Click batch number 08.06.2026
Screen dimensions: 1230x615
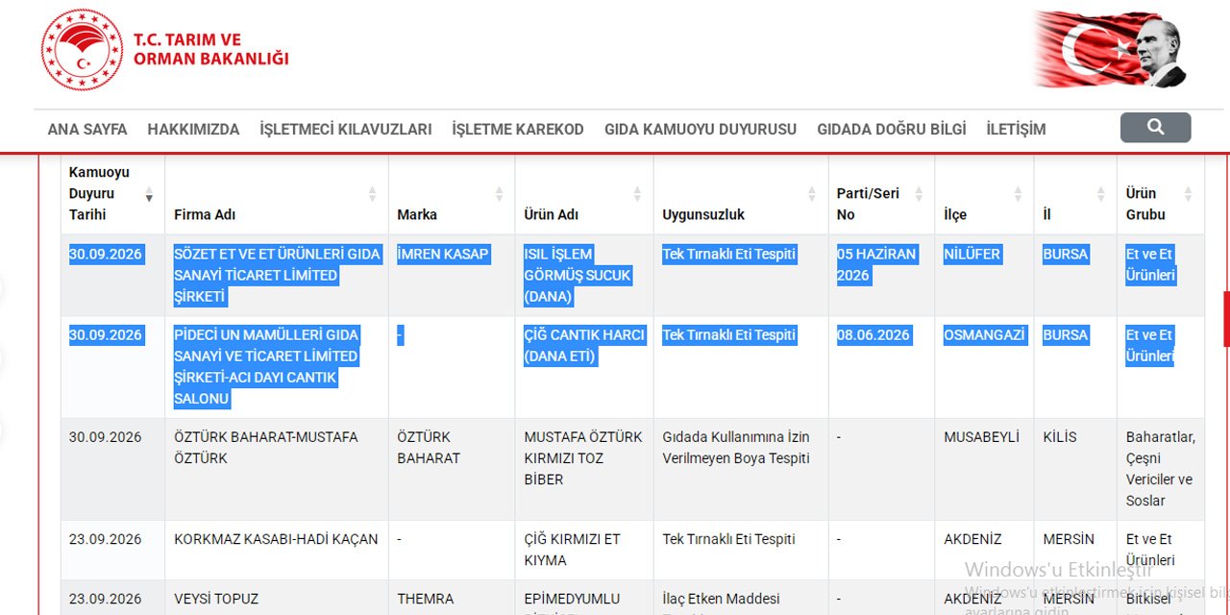tap(873, 335)
